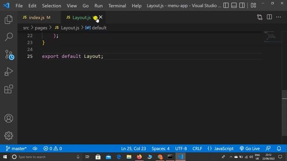Change end of line via CRLF

point(197,148)
